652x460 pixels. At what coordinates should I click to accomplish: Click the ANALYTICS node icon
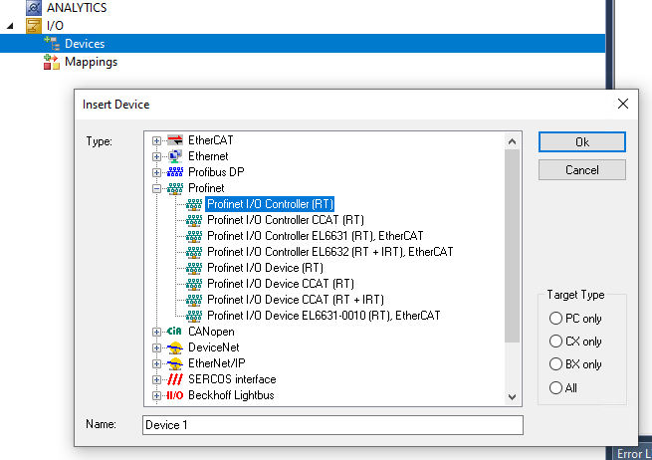pos(34,8)
